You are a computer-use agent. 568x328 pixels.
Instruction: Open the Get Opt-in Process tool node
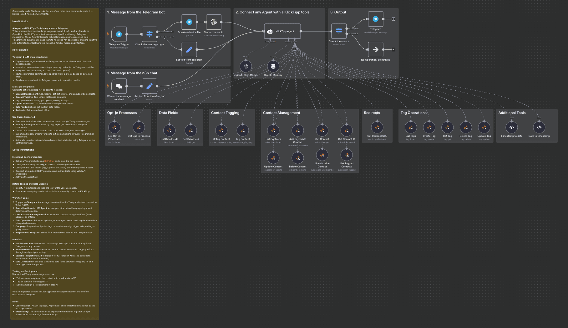tap(139, 127)
